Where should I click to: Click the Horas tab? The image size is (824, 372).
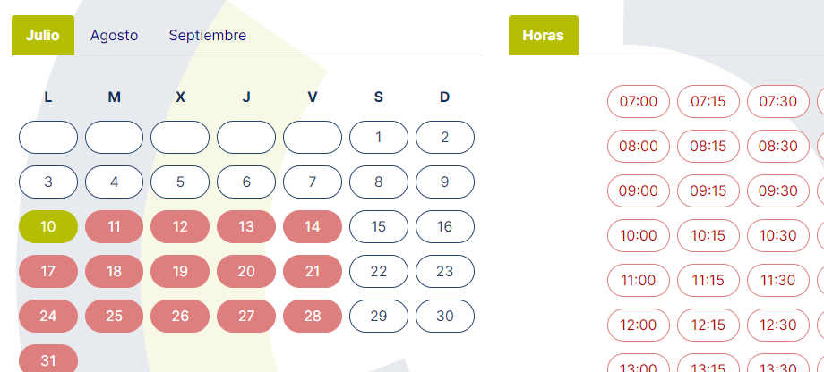(x=543, y=36)
